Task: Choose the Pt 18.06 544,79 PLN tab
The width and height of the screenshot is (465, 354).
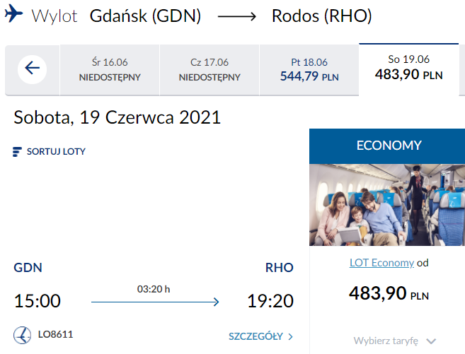Action: pos(309,69)
